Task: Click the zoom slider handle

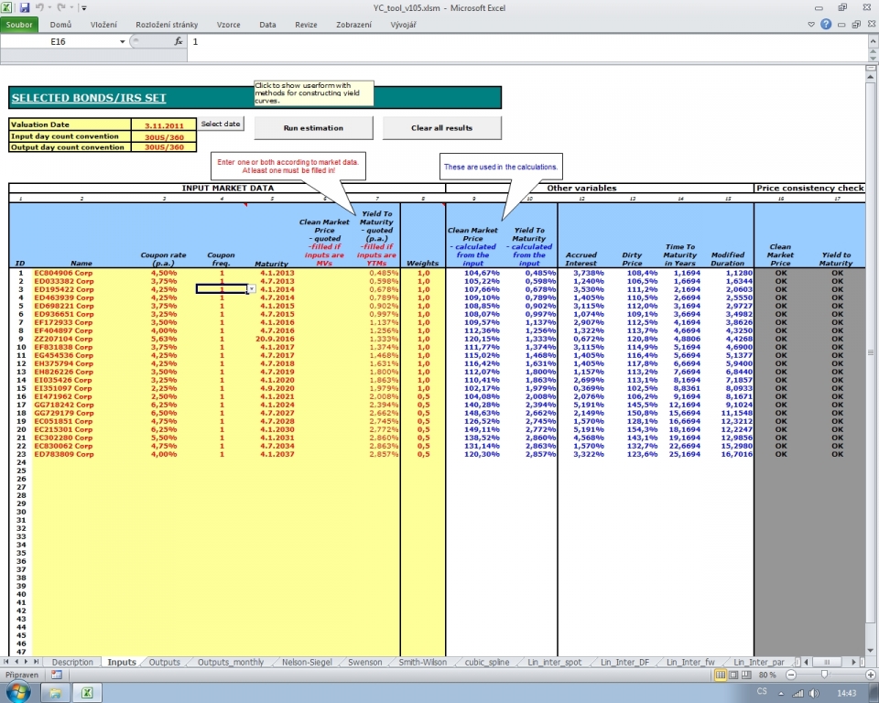Action: pos(824,675)
